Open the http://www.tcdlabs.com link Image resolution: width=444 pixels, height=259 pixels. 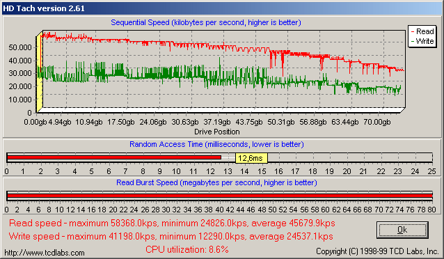point(45,253)
